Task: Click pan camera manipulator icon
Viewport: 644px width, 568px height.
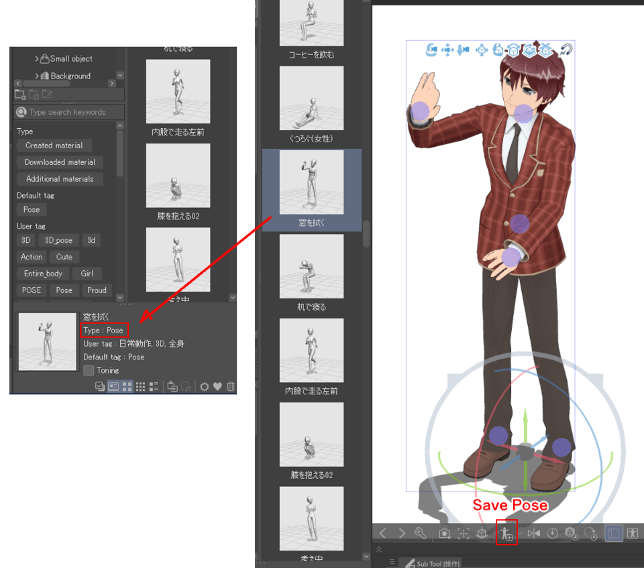Action: click(447, 50)
